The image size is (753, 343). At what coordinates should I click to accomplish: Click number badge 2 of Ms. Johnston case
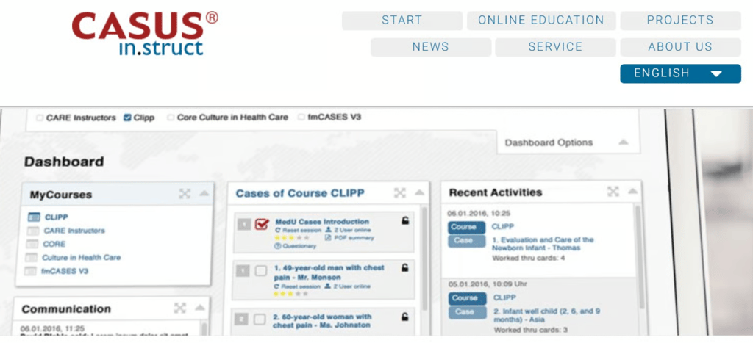(x=242, y=319)
